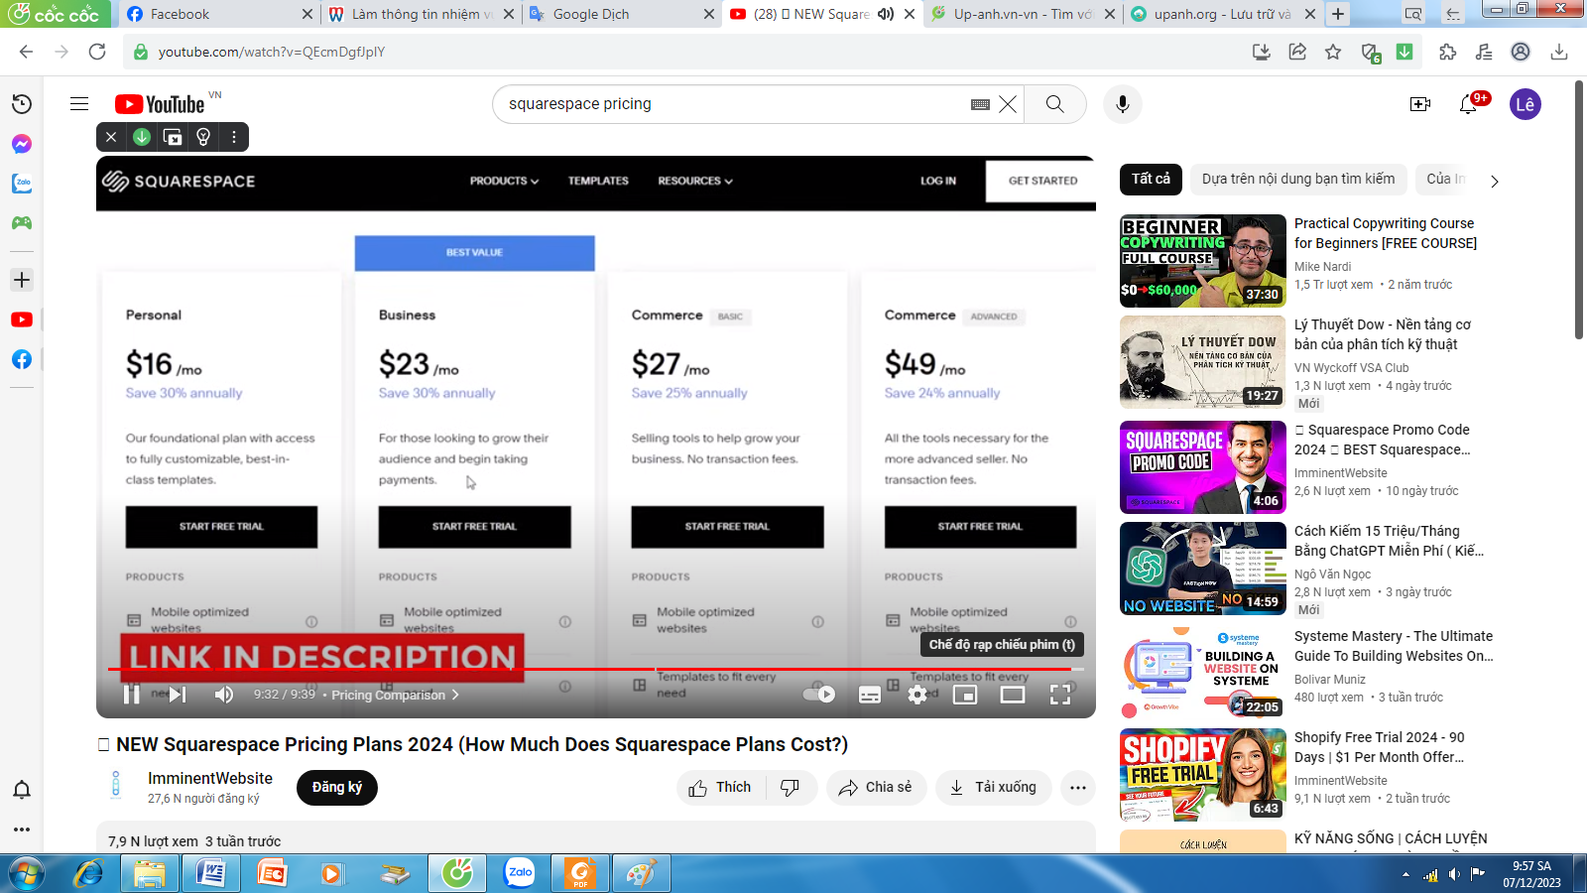The image size is (1587, 893).
Task: Open sidebar more options ellipsis
Action: [x=22, y=829]
